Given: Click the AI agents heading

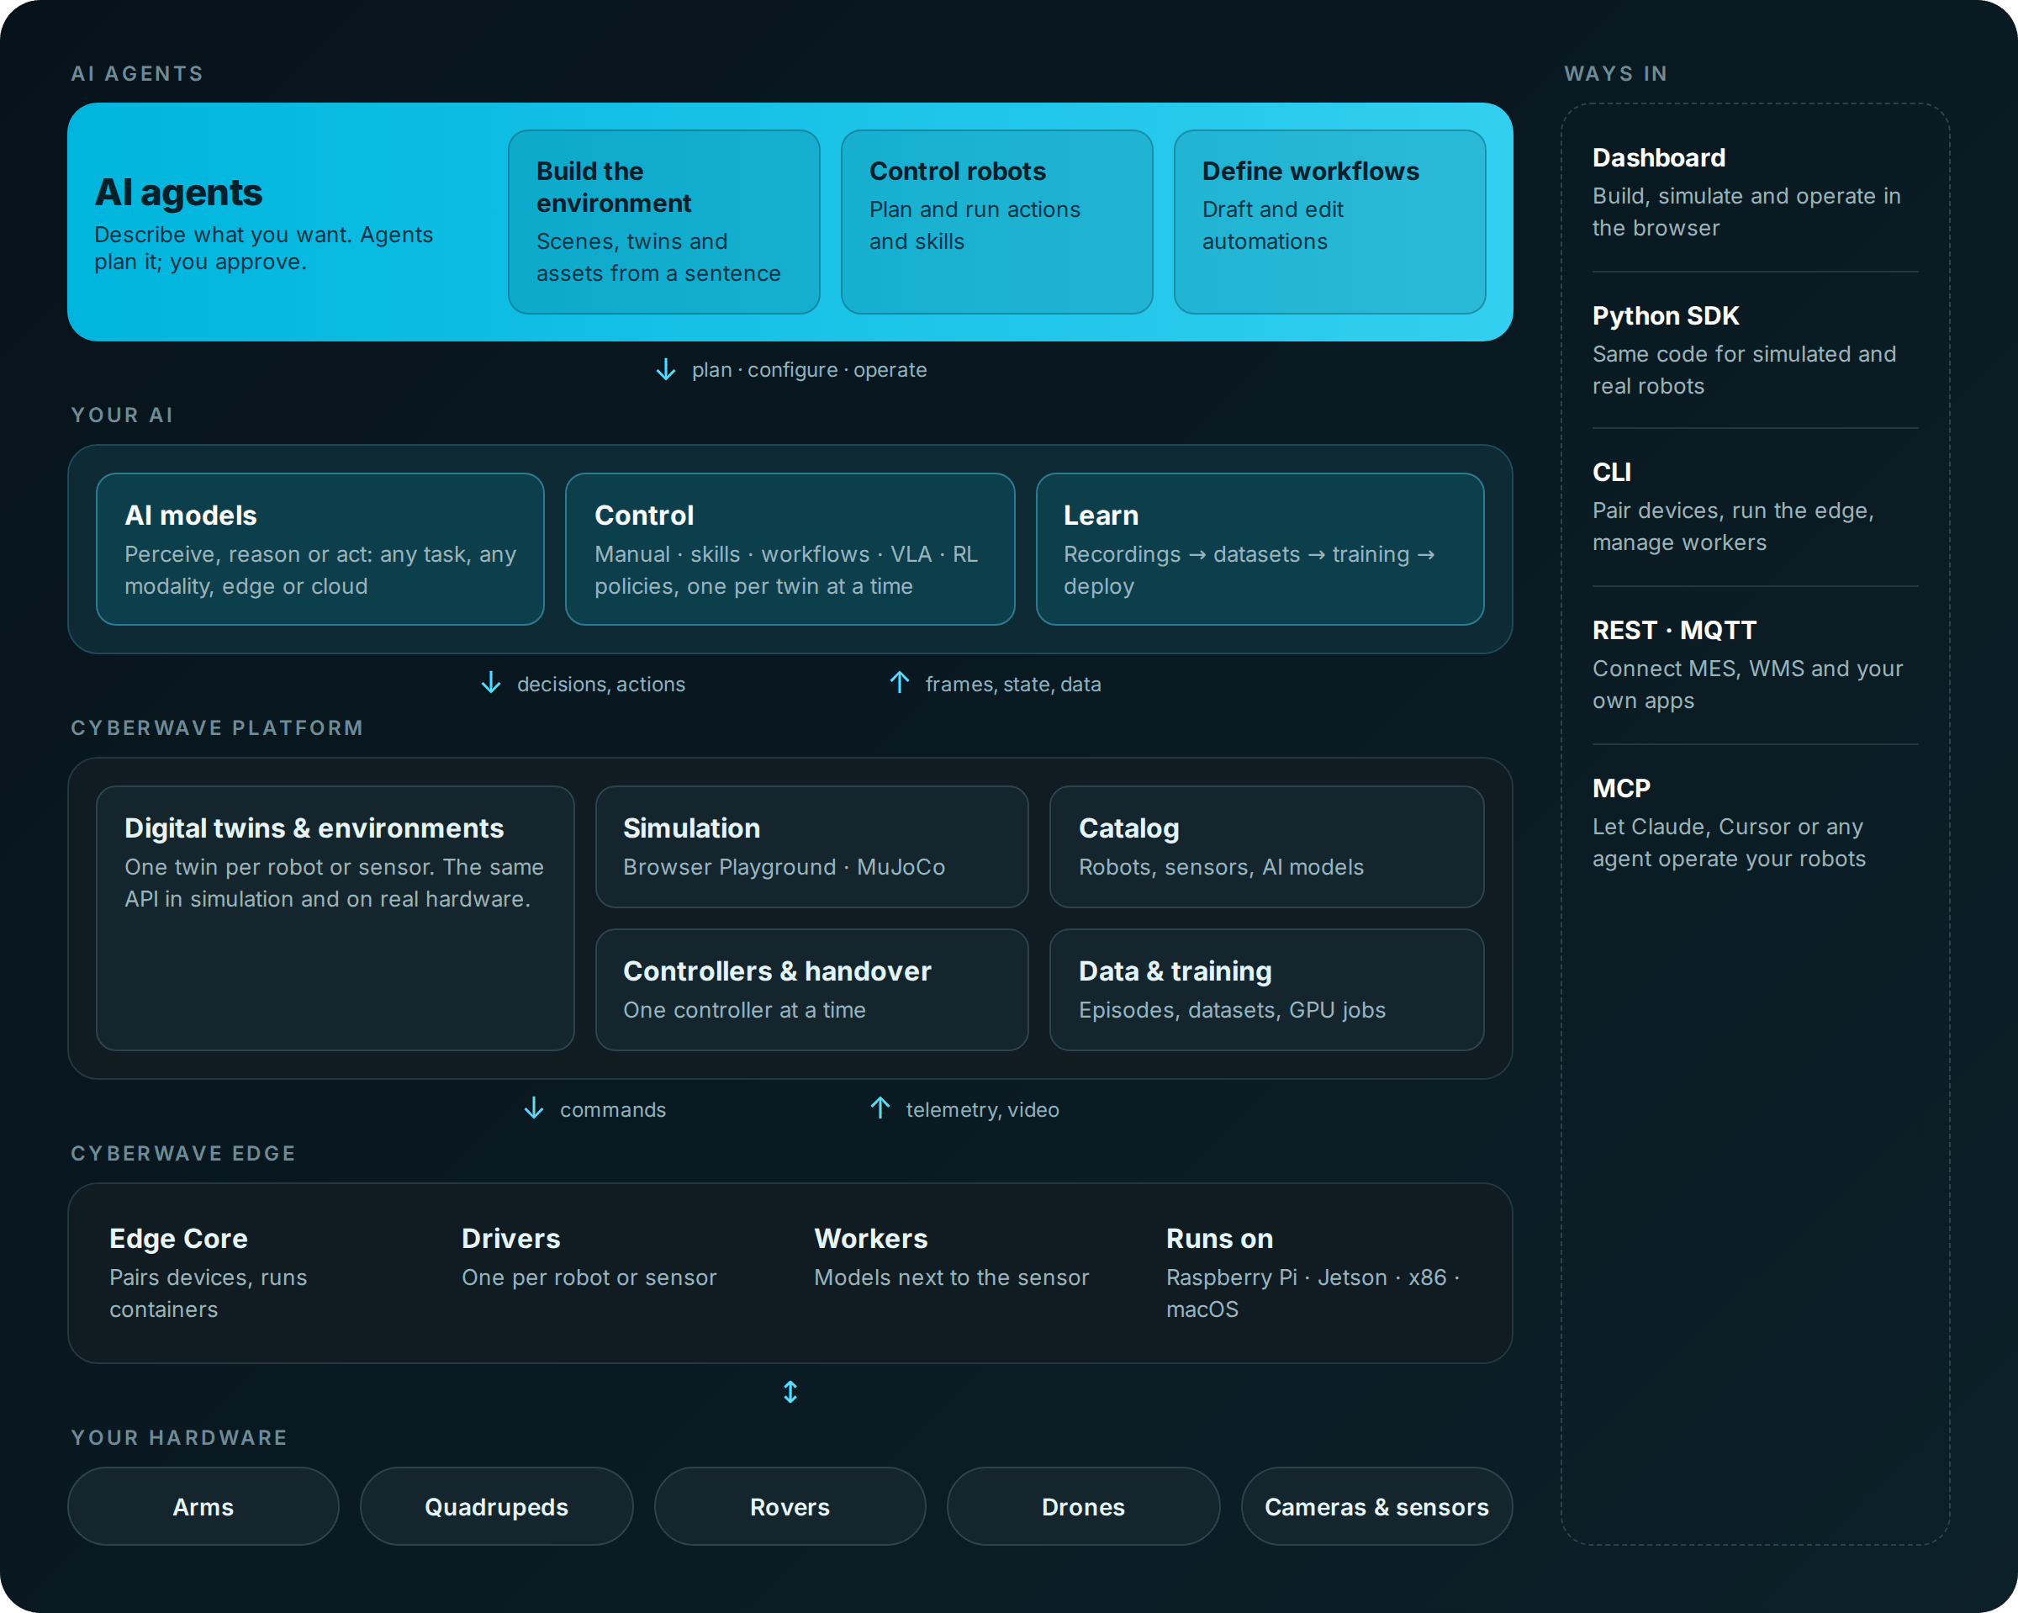Looking at the screenshot, I should 178,192.
